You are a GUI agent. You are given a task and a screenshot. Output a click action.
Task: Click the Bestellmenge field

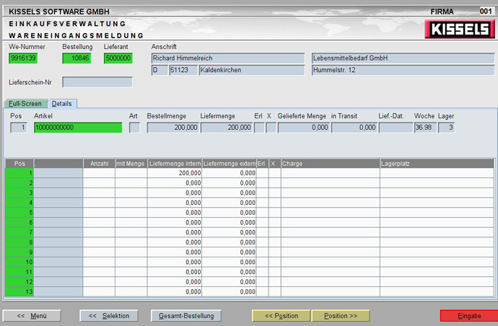(172, 128)
